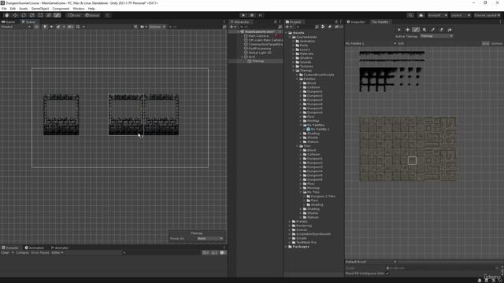504x283 pixels.
Task: Switch to the Animation tab
Action: 35,248
